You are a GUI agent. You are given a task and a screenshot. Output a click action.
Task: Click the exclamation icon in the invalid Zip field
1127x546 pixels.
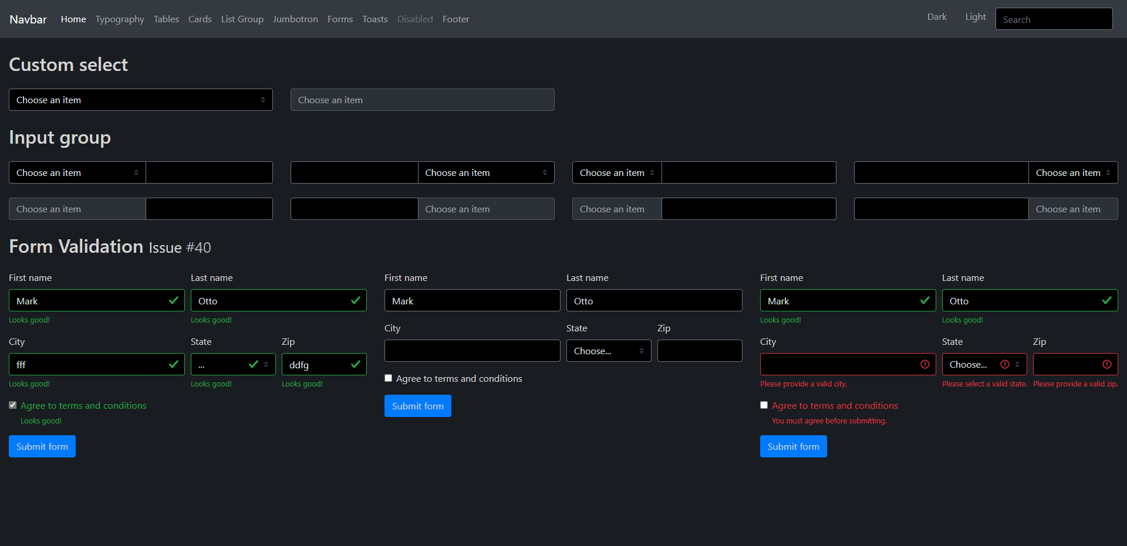click(x=1107, y=364)
